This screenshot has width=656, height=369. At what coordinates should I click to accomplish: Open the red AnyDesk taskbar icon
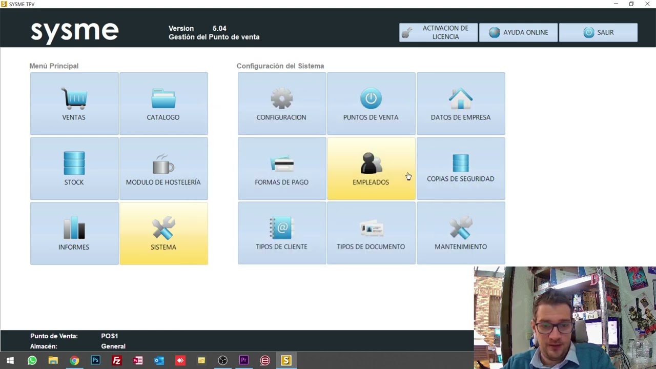180,361
